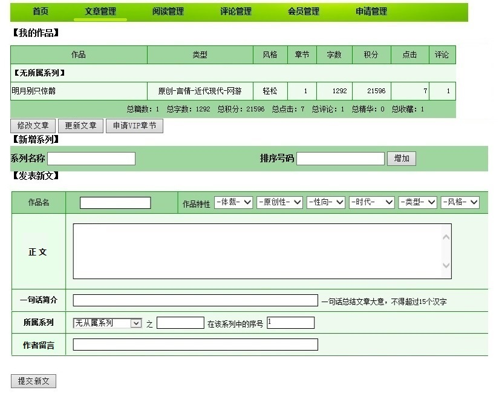Expand the -性向- dropdown
499x396 pixels.
(x=326, y=202)
